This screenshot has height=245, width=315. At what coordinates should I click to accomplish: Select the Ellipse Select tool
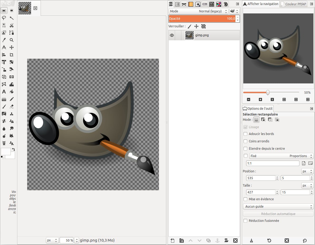pos(12,11)
